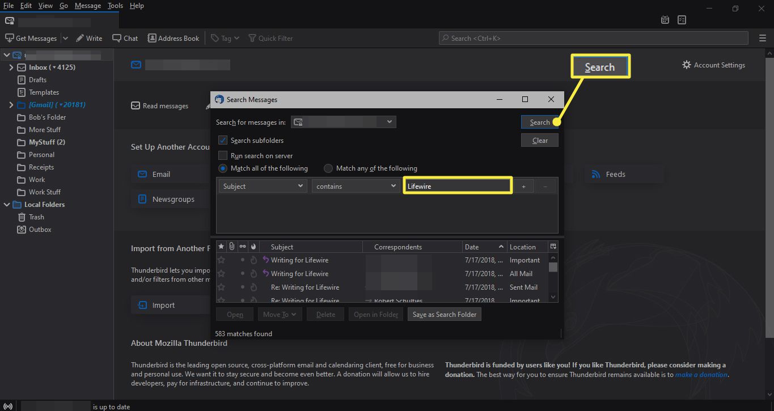774x411 pixels.
Task: Uncheck Search subfolders
Action: [223, 140]
